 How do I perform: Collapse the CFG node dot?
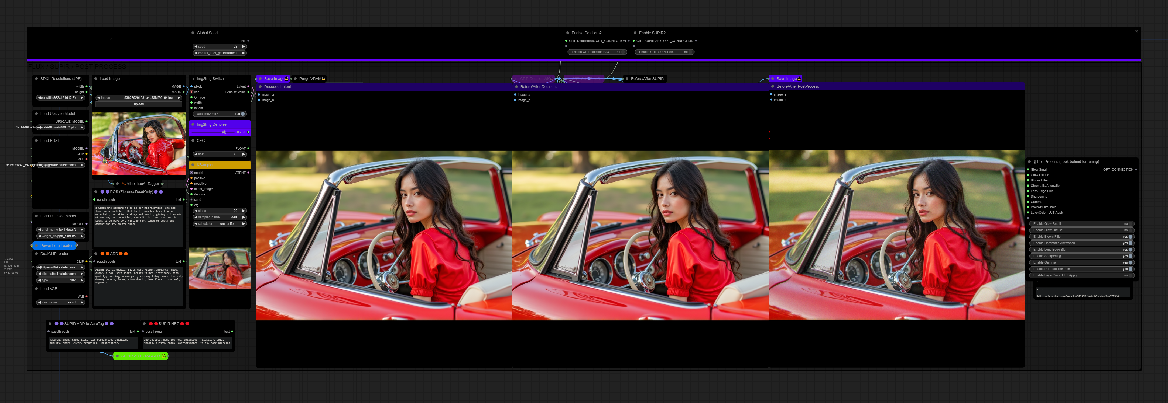193,140
